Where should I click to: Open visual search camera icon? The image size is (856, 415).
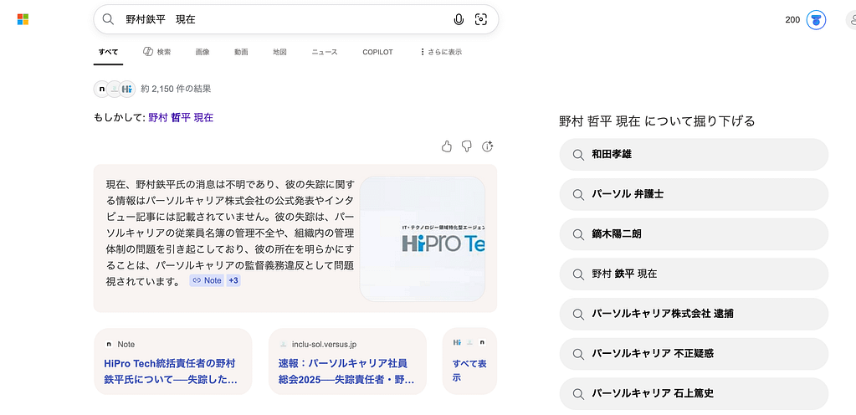pos(481,19)
